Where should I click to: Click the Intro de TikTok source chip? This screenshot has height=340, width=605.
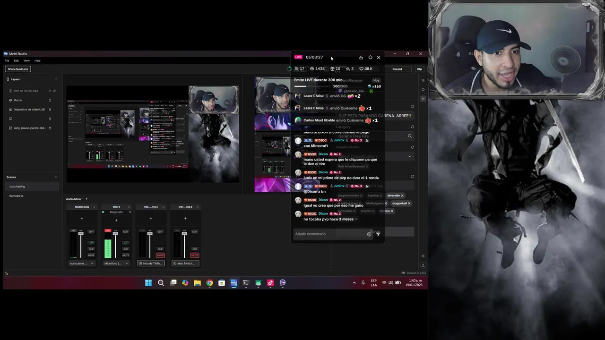[151, 263]
